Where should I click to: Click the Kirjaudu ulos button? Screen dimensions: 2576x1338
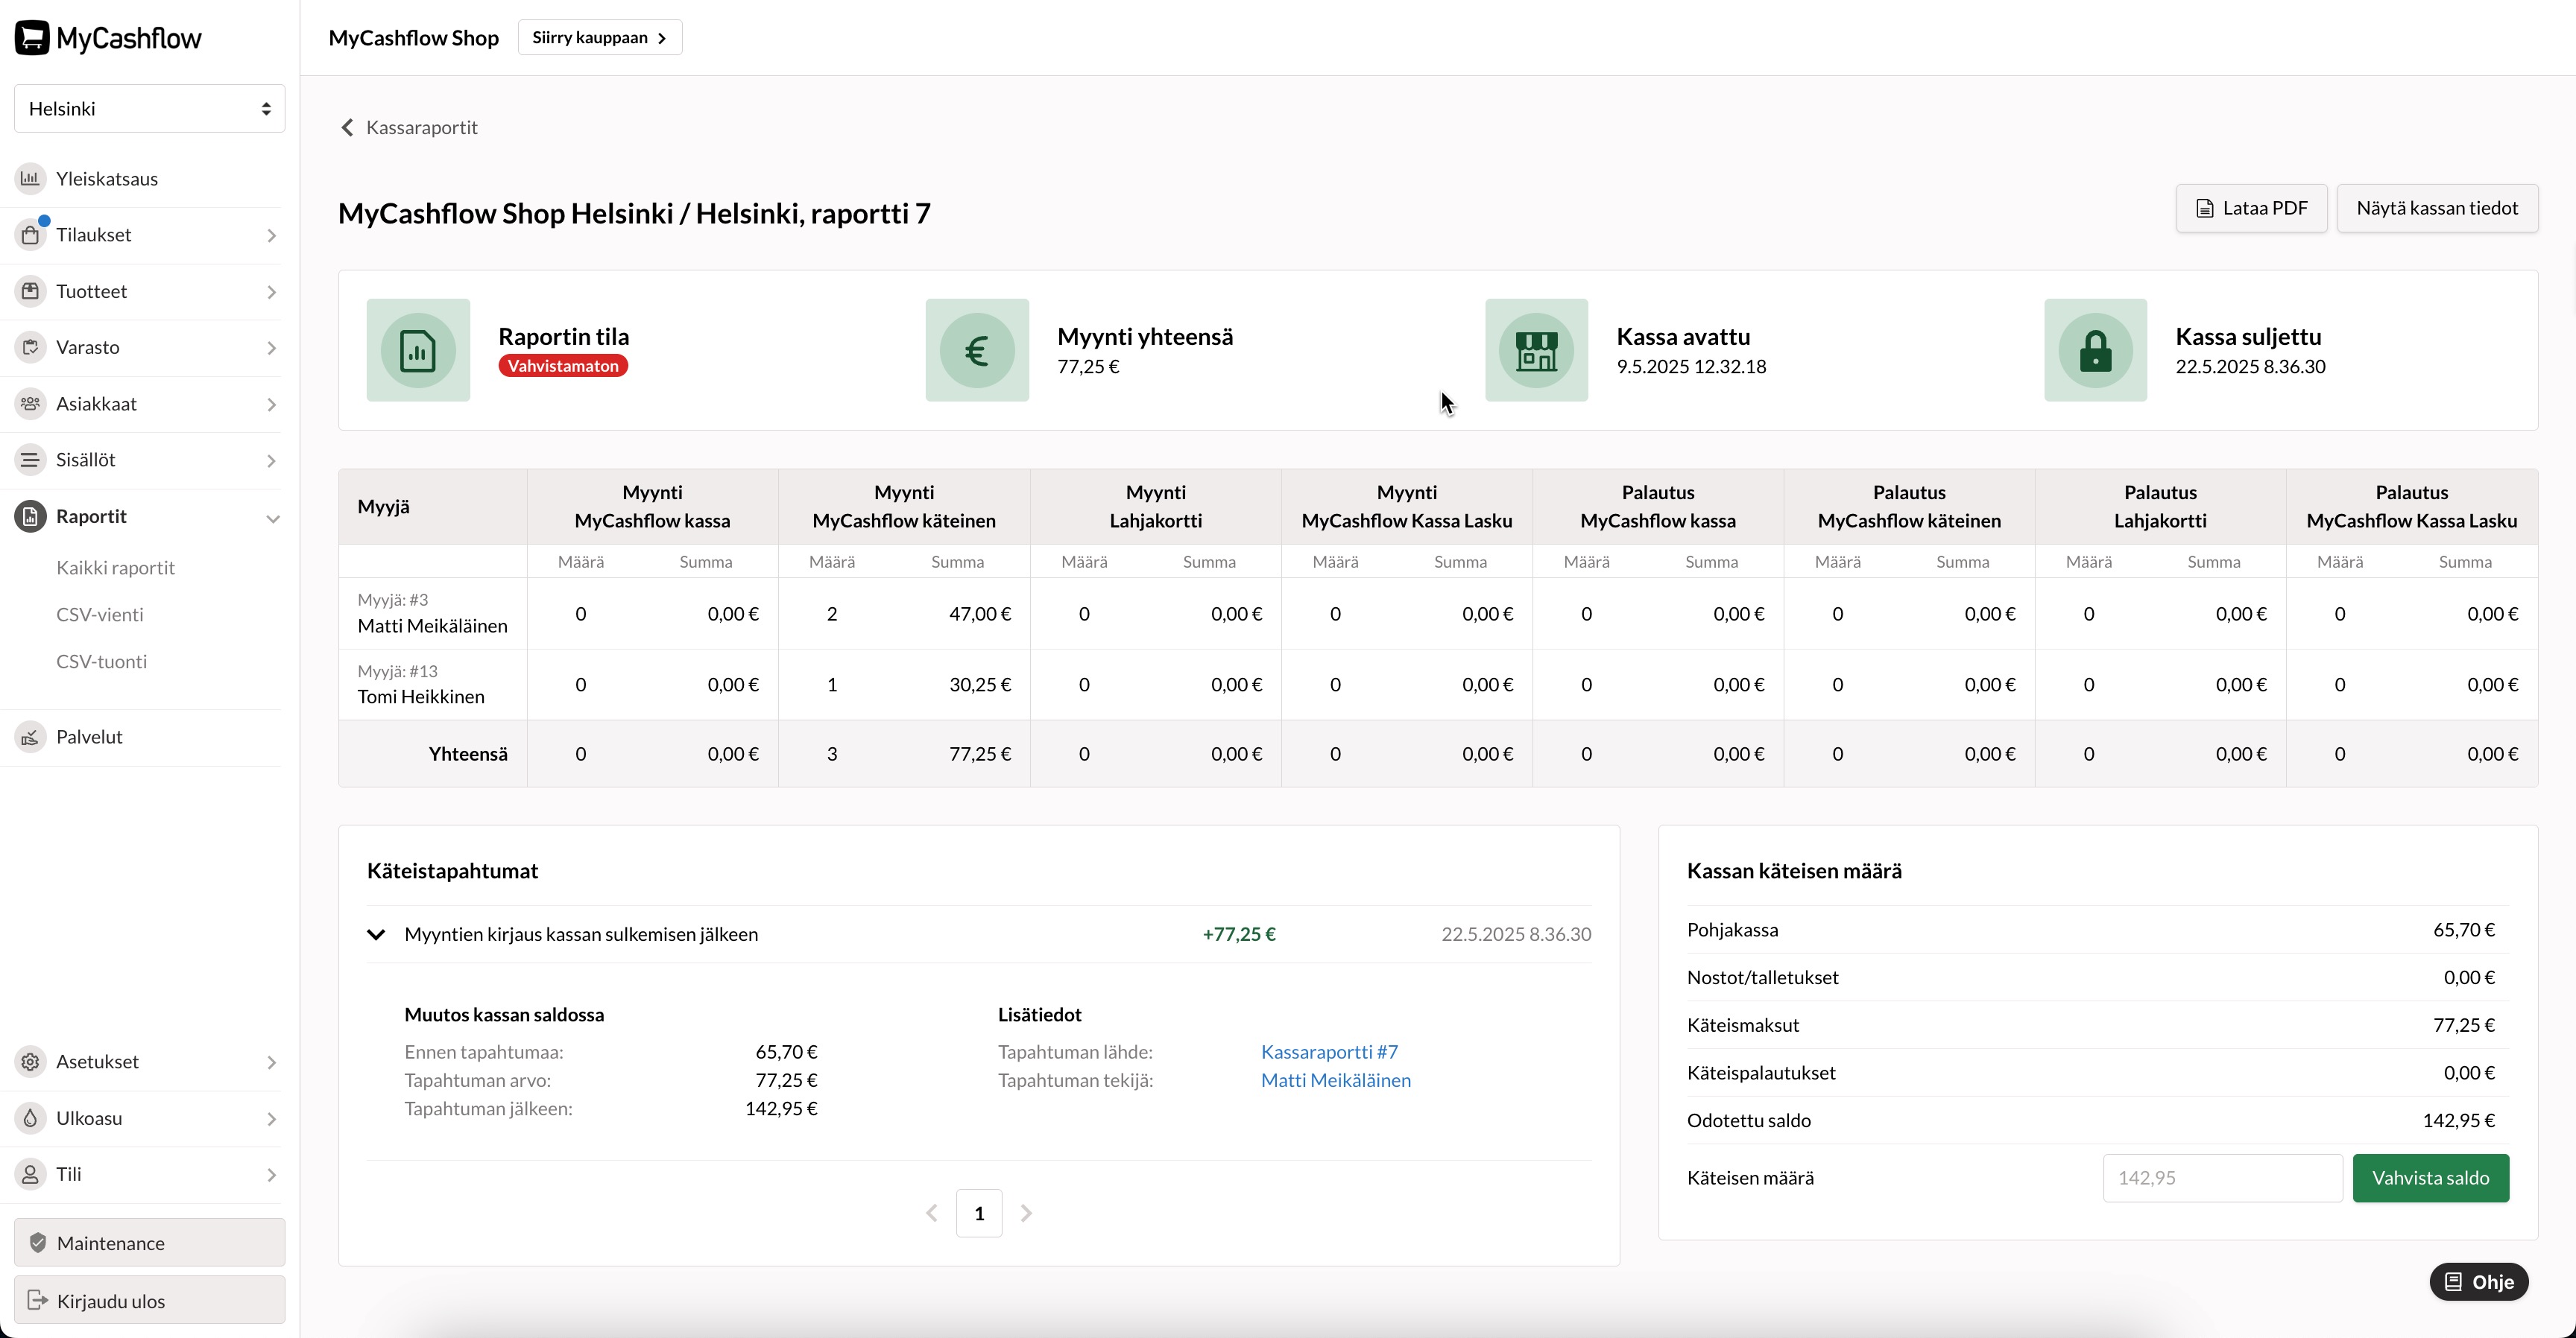[x=150, y=1300]
